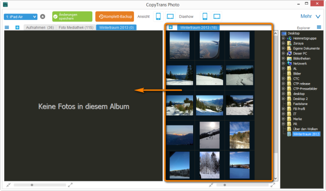Viewport: 326px width, 191px height.
Task: Select the monitor icon next to Ansicht
Action: click(171, 16)
